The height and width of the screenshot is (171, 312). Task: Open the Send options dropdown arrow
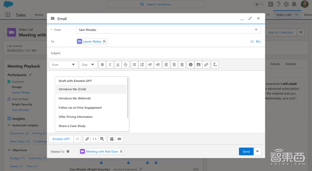click(x=257, y=151)
